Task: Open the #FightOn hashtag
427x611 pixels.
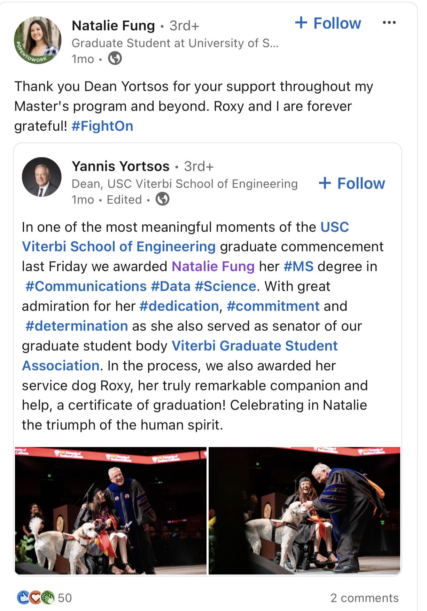Action: coord(102,126)
